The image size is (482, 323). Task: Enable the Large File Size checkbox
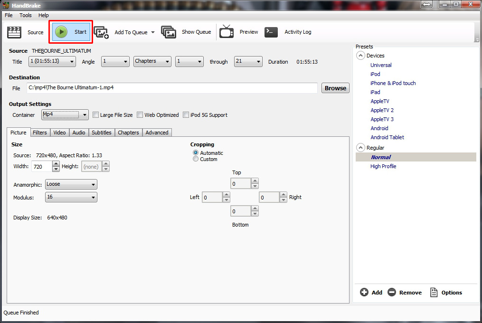[x=95, y=115]
